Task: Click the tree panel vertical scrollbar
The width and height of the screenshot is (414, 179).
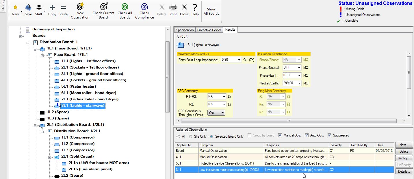Action: click(168, 77)
